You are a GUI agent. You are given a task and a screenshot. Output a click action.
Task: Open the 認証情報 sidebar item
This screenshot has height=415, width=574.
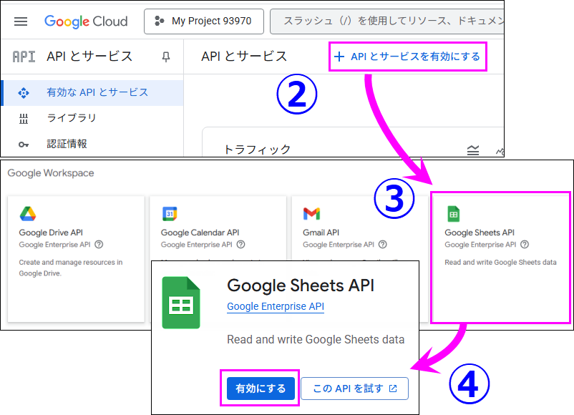coord(92,145)
